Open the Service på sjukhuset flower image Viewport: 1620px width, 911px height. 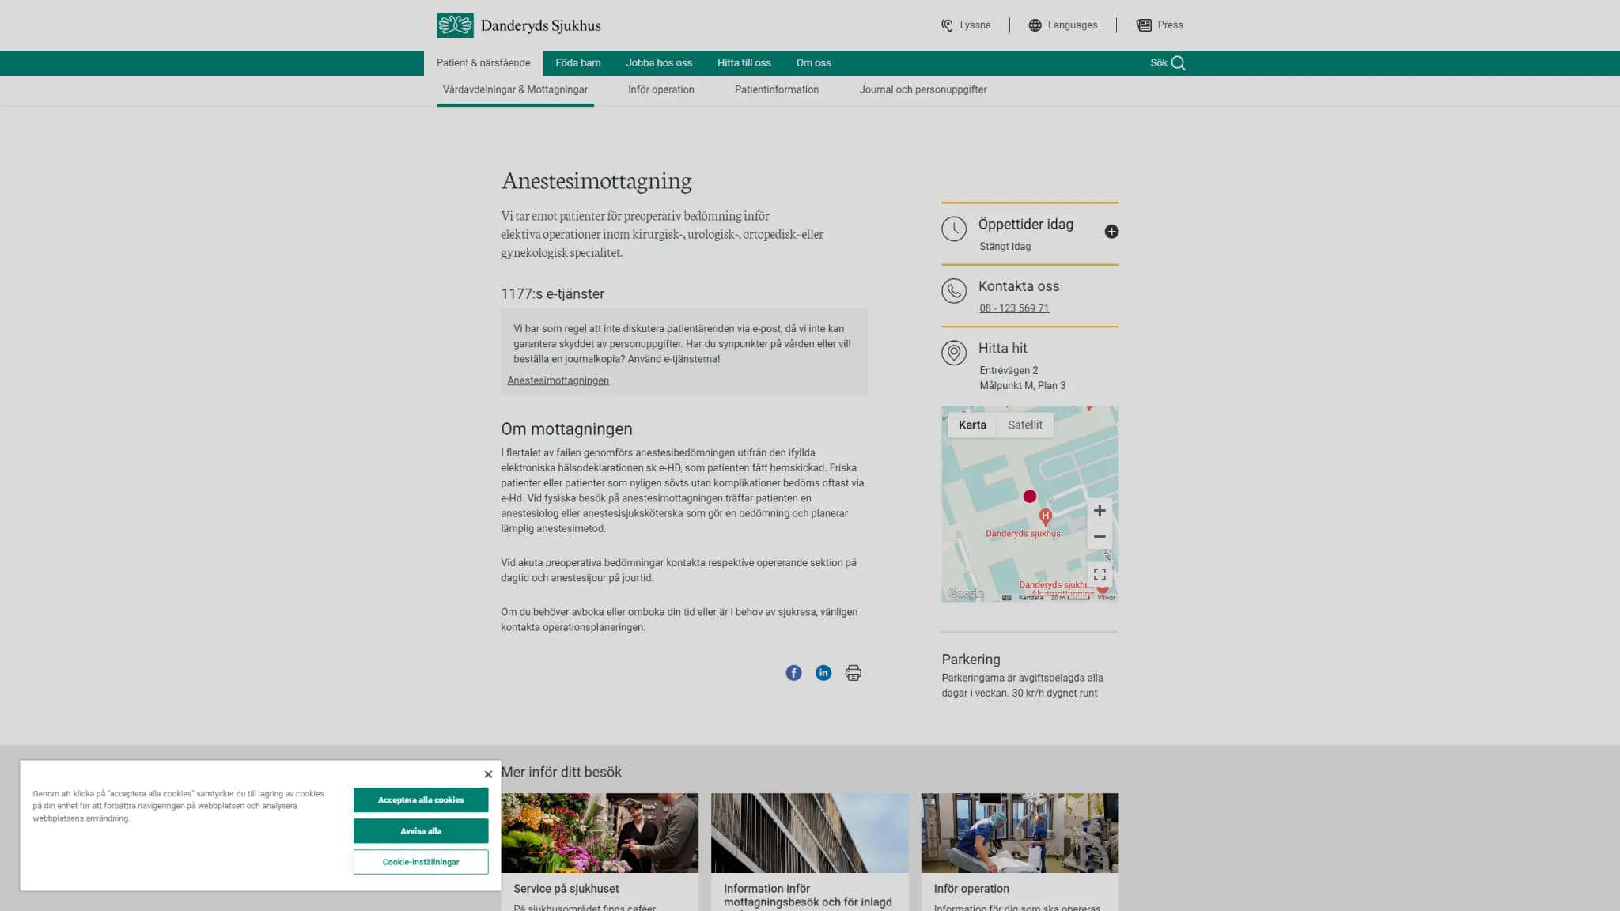coord(600,834)
